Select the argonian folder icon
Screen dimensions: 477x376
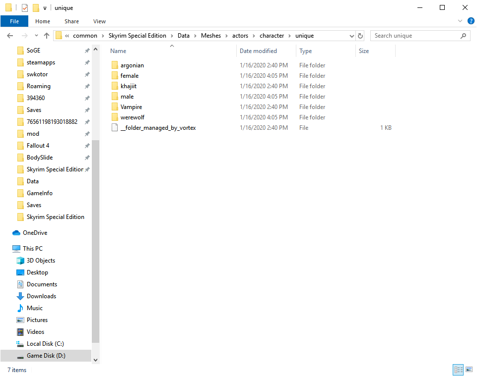115,65
